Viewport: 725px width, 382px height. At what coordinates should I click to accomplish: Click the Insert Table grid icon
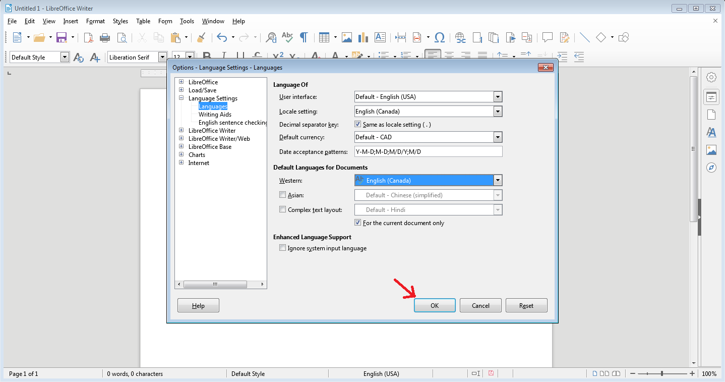click(x=324, y=37)
